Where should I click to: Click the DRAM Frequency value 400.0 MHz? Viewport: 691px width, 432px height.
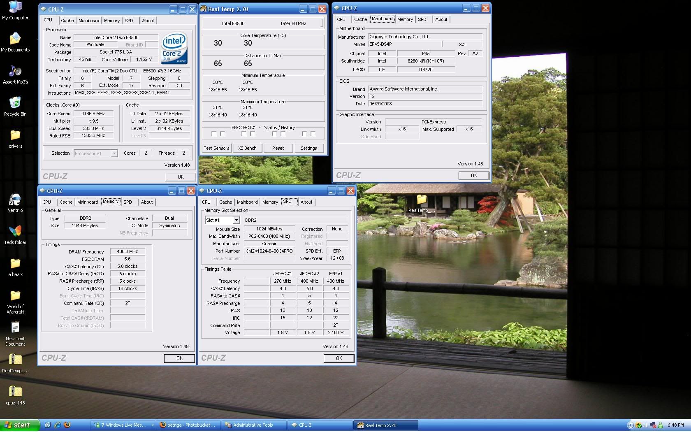[x=128, y=251]
